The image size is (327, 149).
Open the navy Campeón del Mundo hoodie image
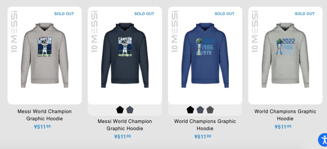tap(125, 56)
